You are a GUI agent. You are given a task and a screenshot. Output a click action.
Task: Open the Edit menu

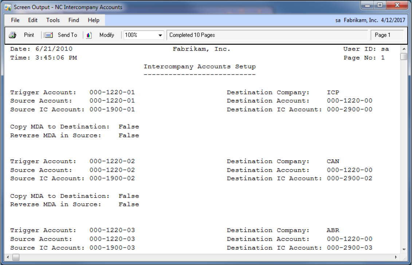(x=33, y=20)
